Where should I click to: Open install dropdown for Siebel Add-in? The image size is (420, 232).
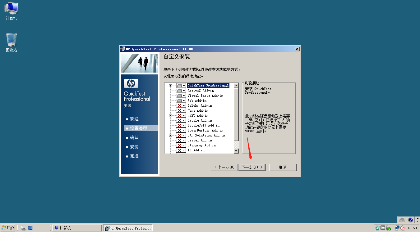click(x=181, y=140)
